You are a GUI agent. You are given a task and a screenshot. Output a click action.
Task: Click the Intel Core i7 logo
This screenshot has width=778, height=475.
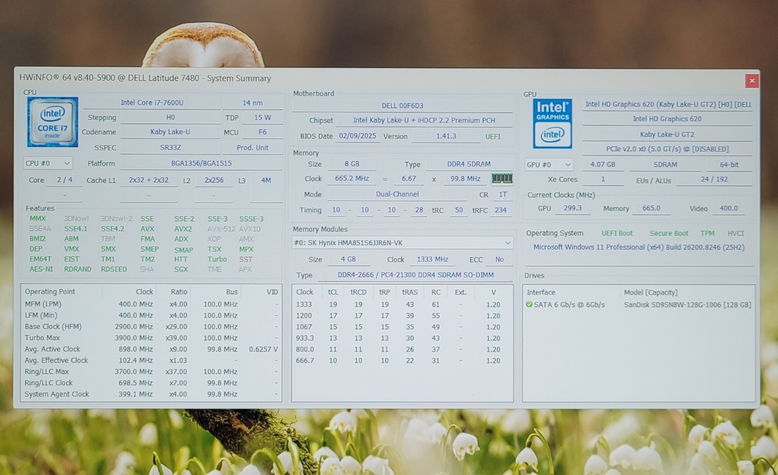(53, 122)
